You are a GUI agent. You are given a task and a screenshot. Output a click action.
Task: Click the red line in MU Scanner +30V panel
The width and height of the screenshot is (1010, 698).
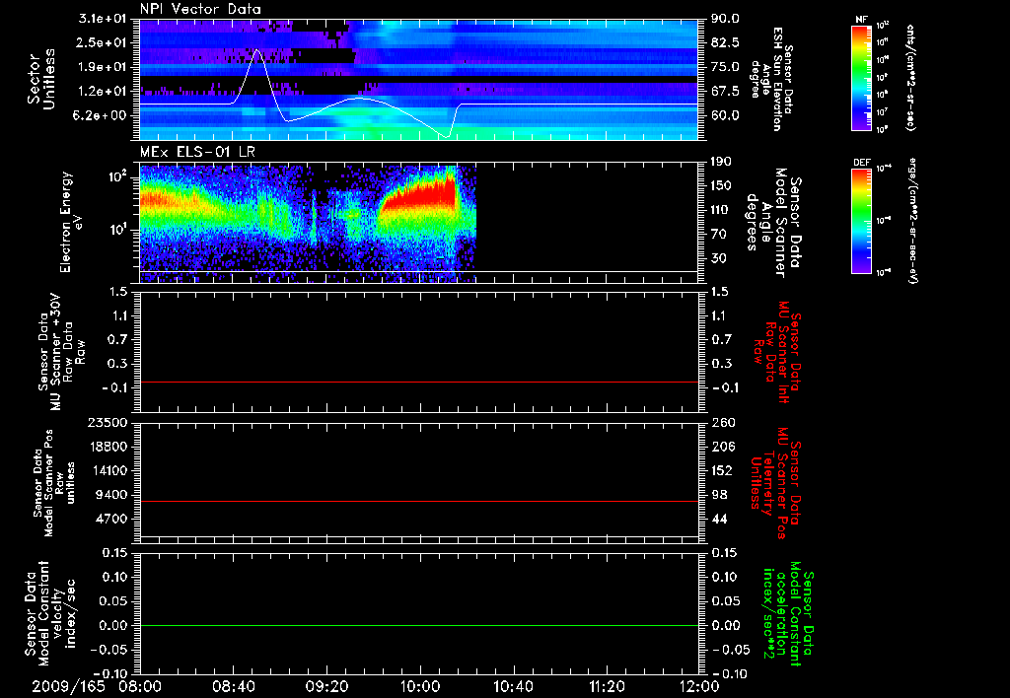pos(418,382)
